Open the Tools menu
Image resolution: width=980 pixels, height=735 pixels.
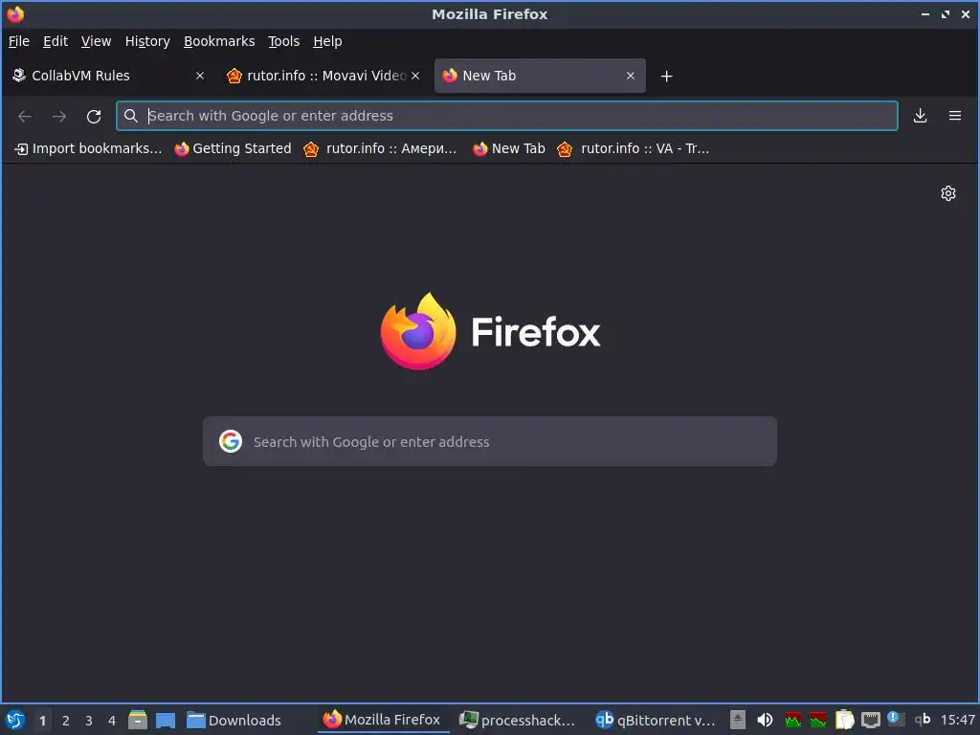tap(283, 41)
